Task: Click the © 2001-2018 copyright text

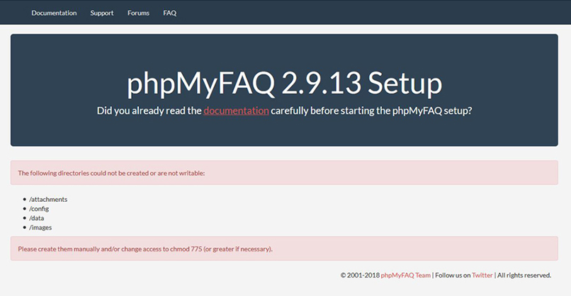Action: 360,275
